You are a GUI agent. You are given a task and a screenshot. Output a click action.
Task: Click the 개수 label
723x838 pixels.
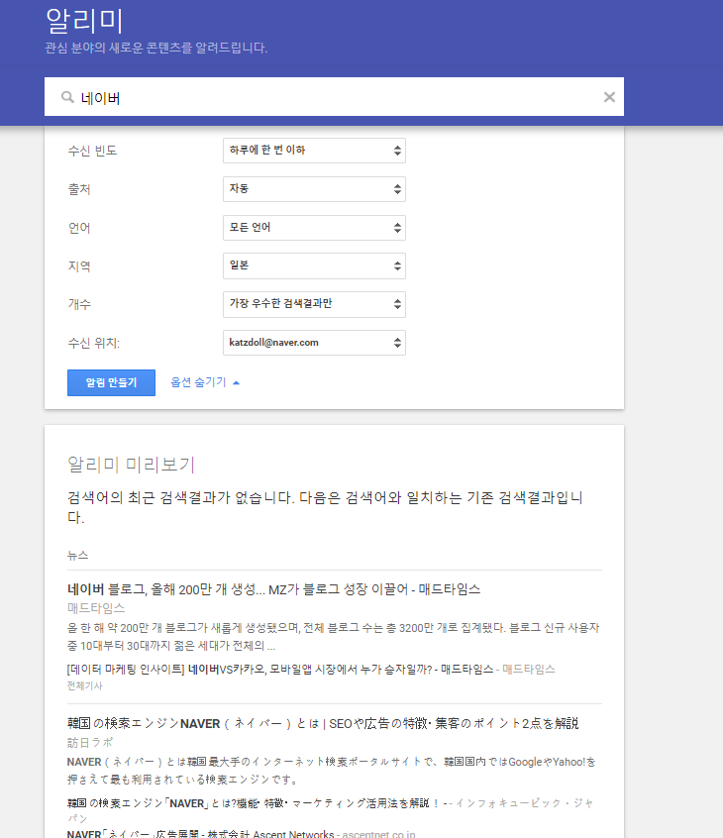[x=79, y=305]
